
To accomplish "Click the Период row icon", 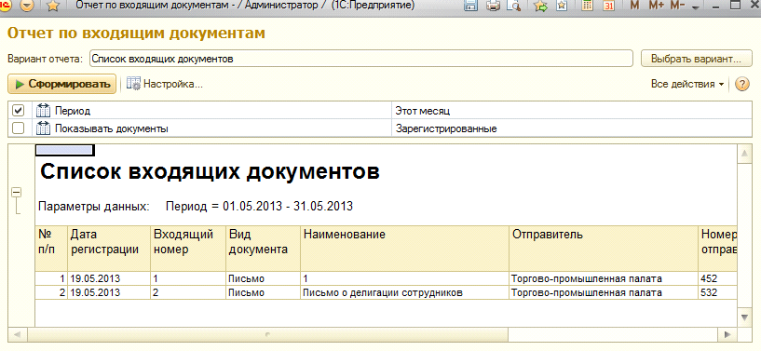I will [44, 111].
